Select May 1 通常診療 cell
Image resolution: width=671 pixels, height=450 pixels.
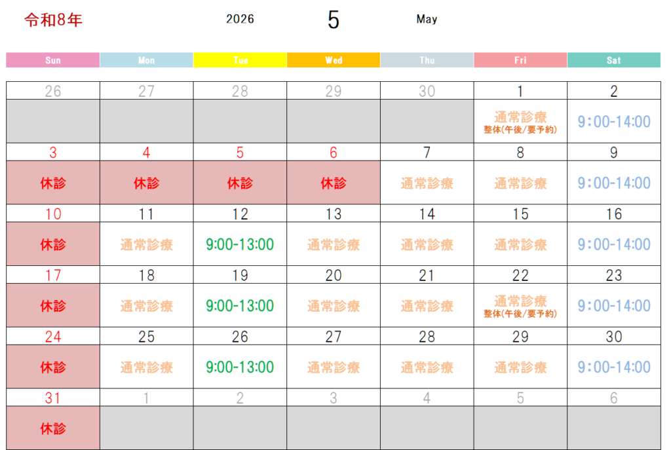[x=520, y=117]
